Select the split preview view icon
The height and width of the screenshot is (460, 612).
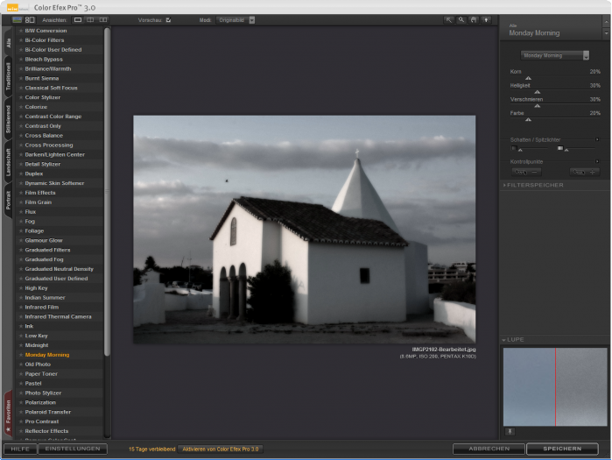click(x=90, y=19)
